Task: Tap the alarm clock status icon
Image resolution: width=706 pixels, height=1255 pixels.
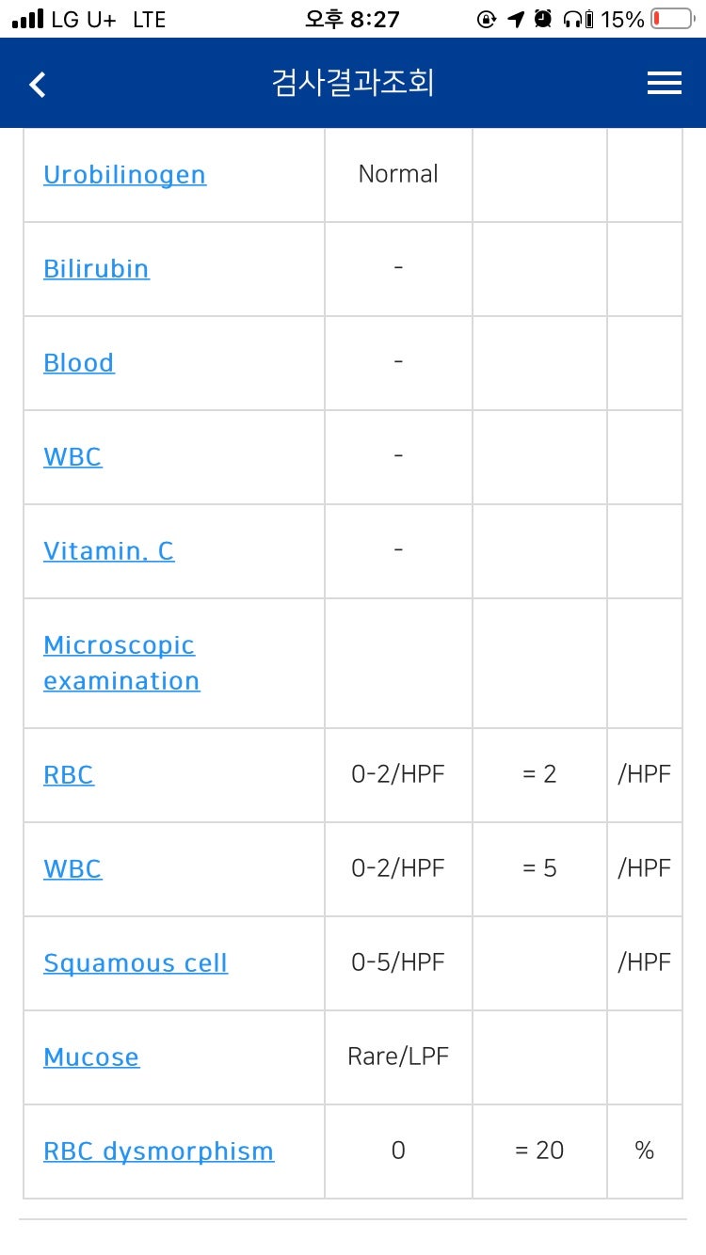Action: pos(543,19)
